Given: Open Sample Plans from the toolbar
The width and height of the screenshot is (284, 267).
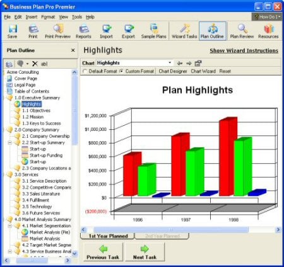Looking at the screenshot, I should tap(154, 31).
